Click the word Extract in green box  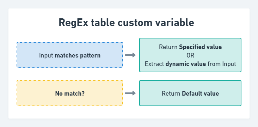tap(154, 64)
